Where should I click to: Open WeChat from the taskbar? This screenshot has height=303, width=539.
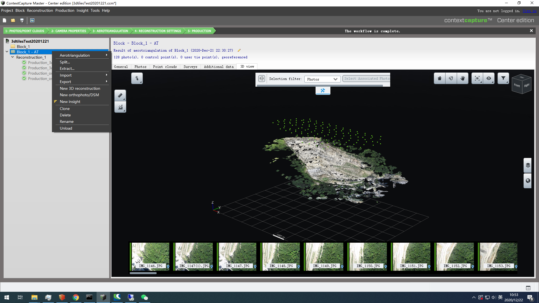[x=144, y=297]
